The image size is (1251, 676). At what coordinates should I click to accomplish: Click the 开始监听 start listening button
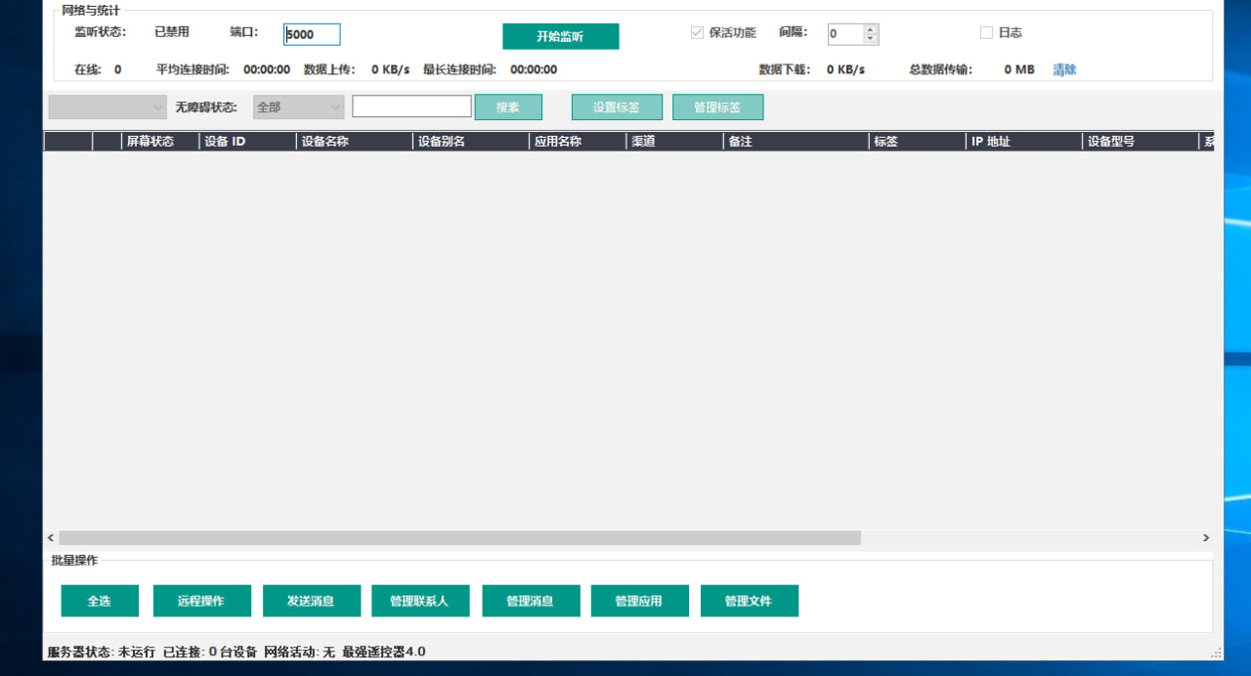click(x=560, y=36)
